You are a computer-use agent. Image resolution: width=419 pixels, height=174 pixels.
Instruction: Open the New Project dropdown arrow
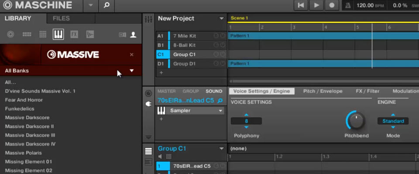point(221,19)
